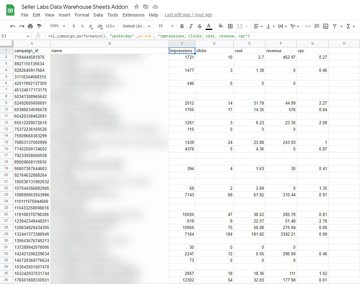
Task: Open the Extensions menu
Action: tap(134, 15)
